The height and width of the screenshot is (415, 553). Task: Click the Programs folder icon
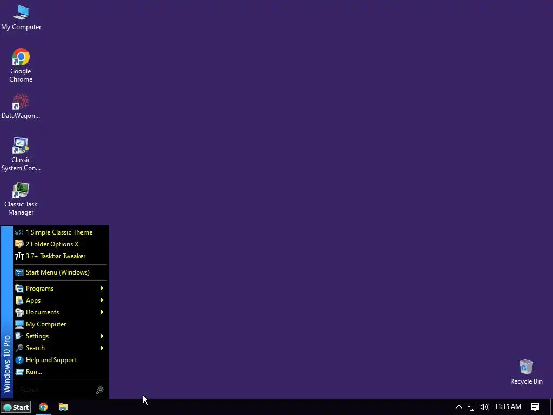point(19,289)
